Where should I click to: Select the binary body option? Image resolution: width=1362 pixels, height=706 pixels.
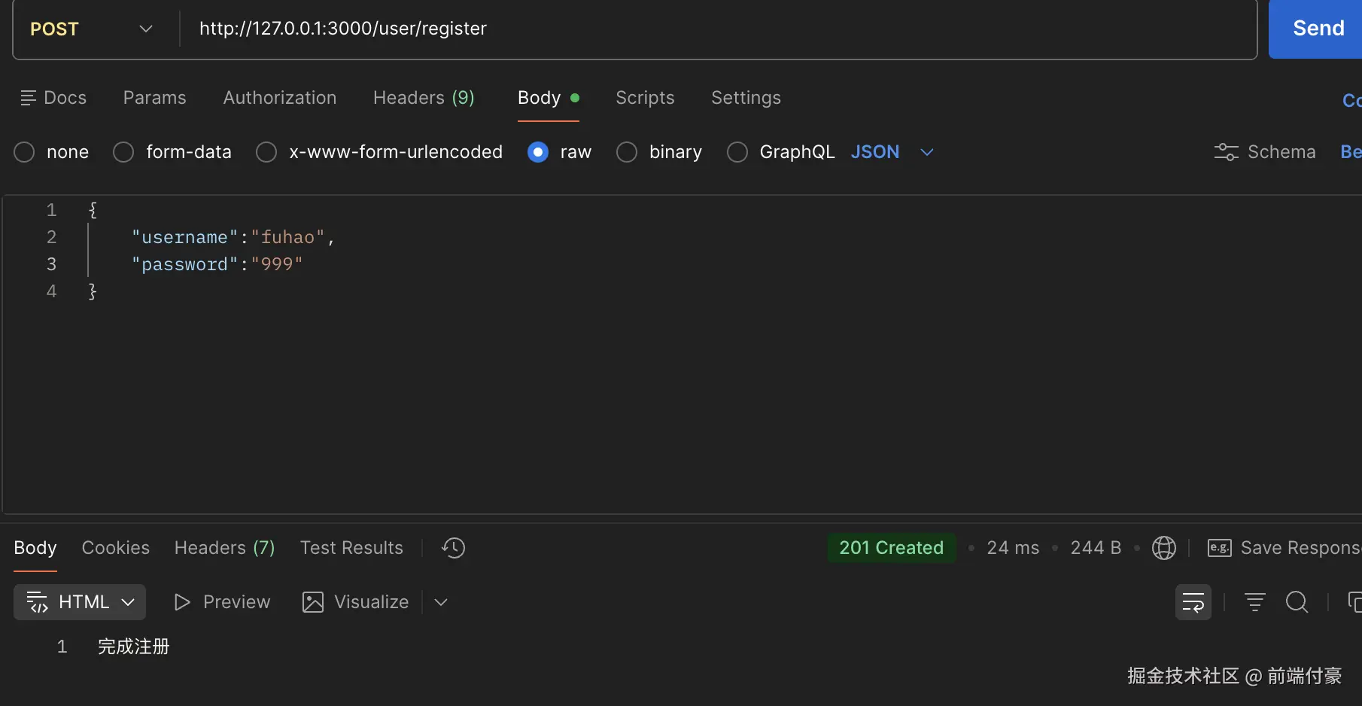(x=627, y=152)
